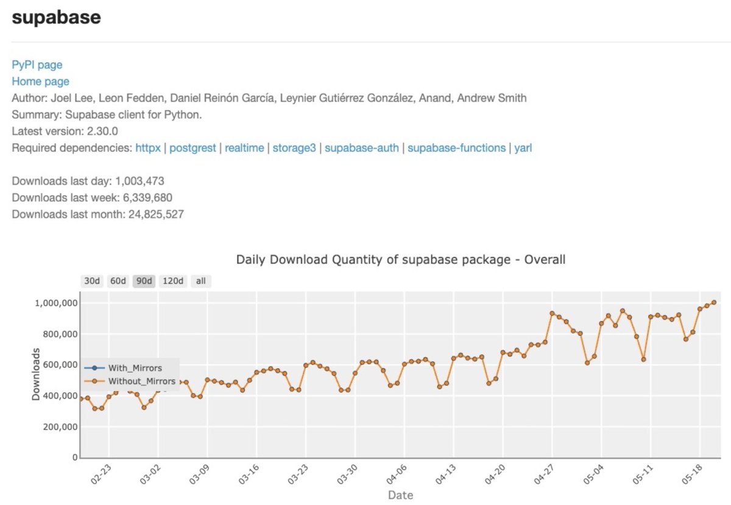Screen dimensions: 731x505
Task: Click 'Downloads last week: 6,339,680' text
Action: click(92, 197)
